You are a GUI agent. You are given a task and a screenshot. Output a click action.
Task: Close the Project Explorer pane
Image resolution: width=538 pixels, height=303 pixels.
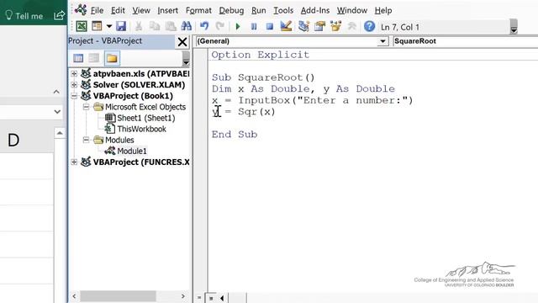(182, 42)
